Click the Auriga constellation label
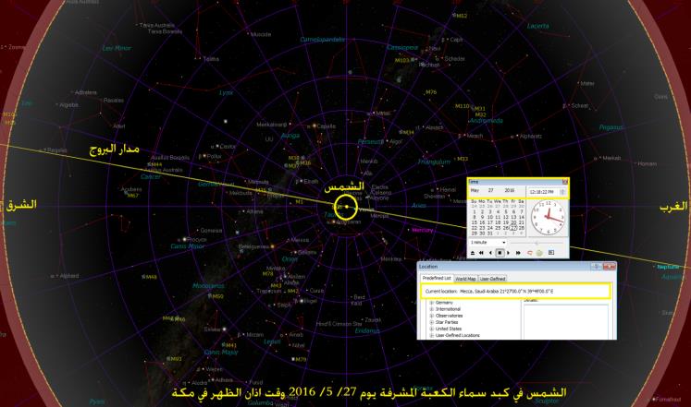Screen dimensions: 691x407 click(x=290, y=136)
